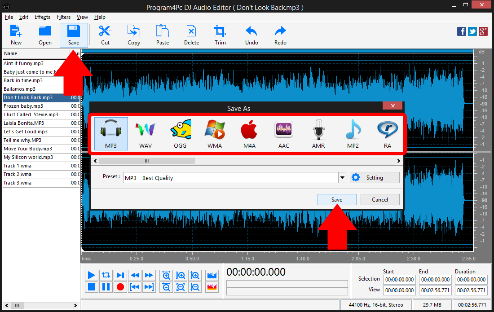Pick the WMA output format
The height and width of the screenshot is (312, 494).
tap(215, 132)
